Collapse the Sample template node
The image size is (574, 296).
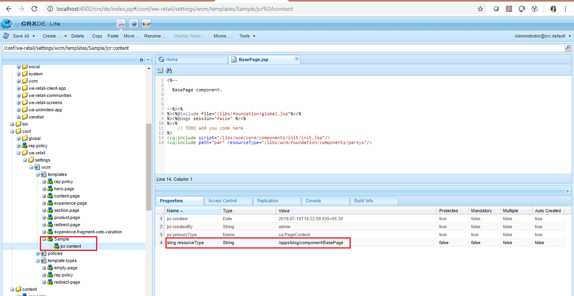(44, 239)
